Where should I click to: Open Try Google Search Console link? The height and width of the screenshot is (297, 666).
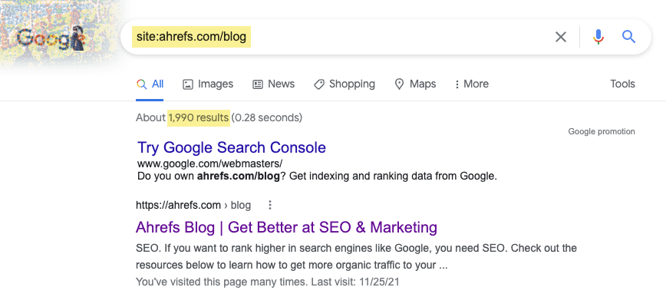pyautogui.click(x=232, y=147)
